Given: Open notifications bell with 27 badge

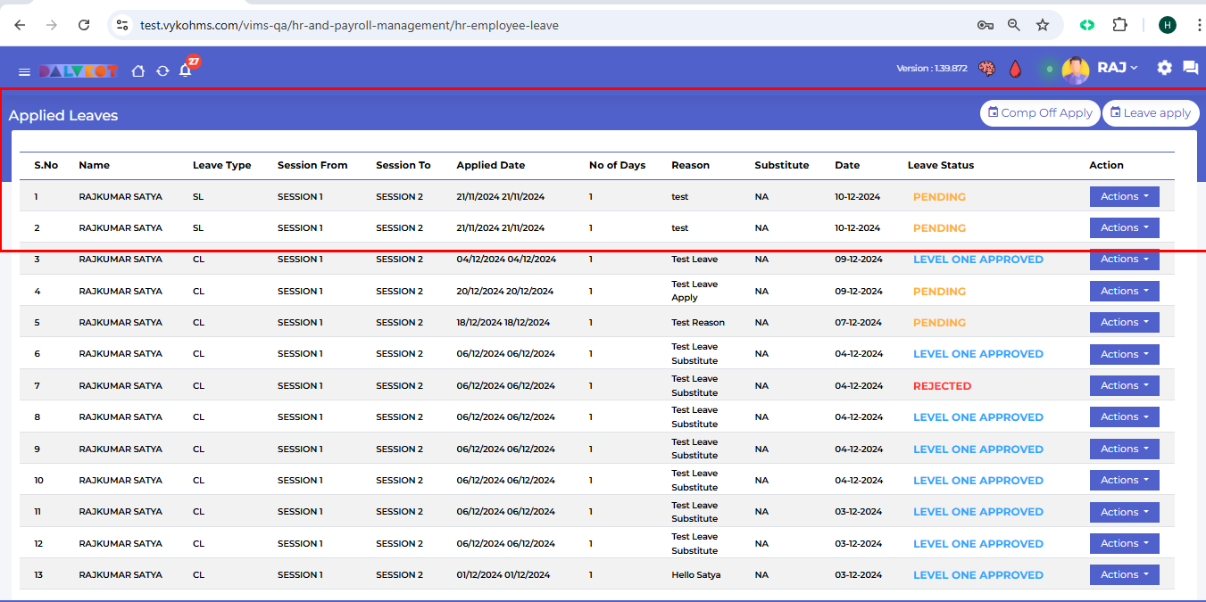Looking at the screenshot, I should click(x=186, y=70).
